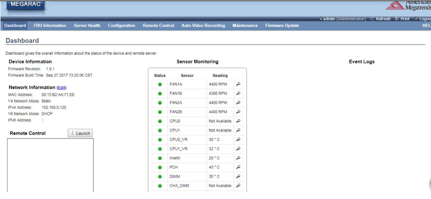Open details magnifier for FAN2B sensor
The width and height of the screenshot is (431, 199).
pos(238,112)
